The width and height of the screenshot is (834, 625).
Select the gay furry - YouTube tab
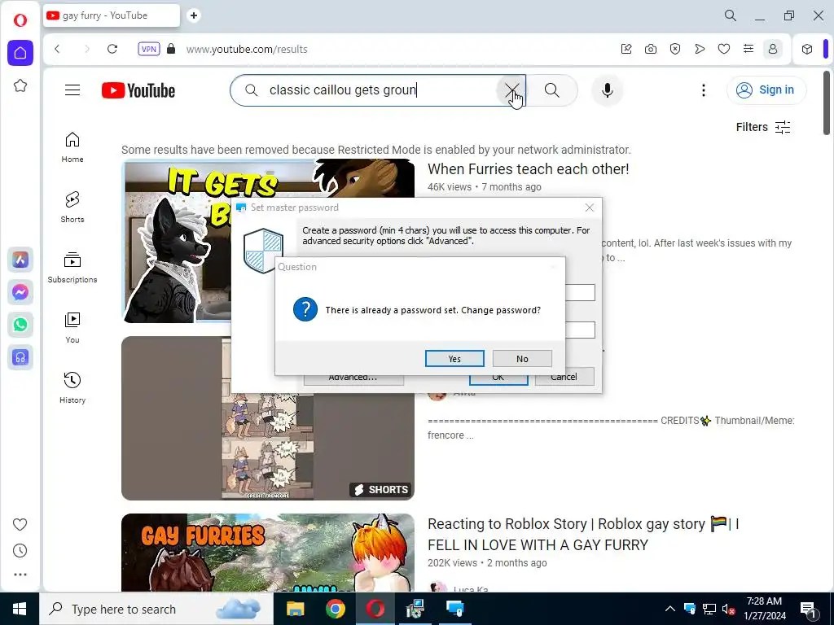click(x=111, y=15)
